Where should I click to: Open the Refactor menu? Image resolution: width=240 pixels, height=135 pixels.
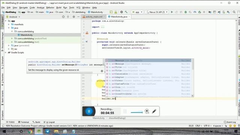pyautogui.click(x=50, y=7)
